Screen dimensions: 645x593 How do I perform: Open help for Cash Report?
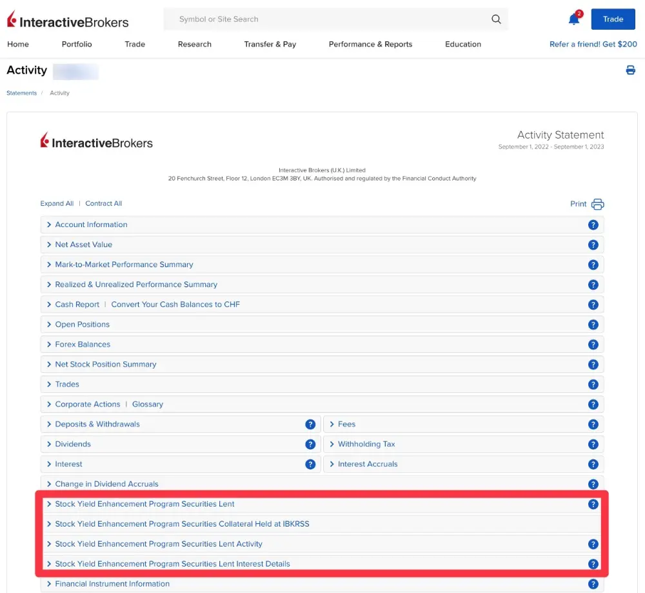click(593, 305)
